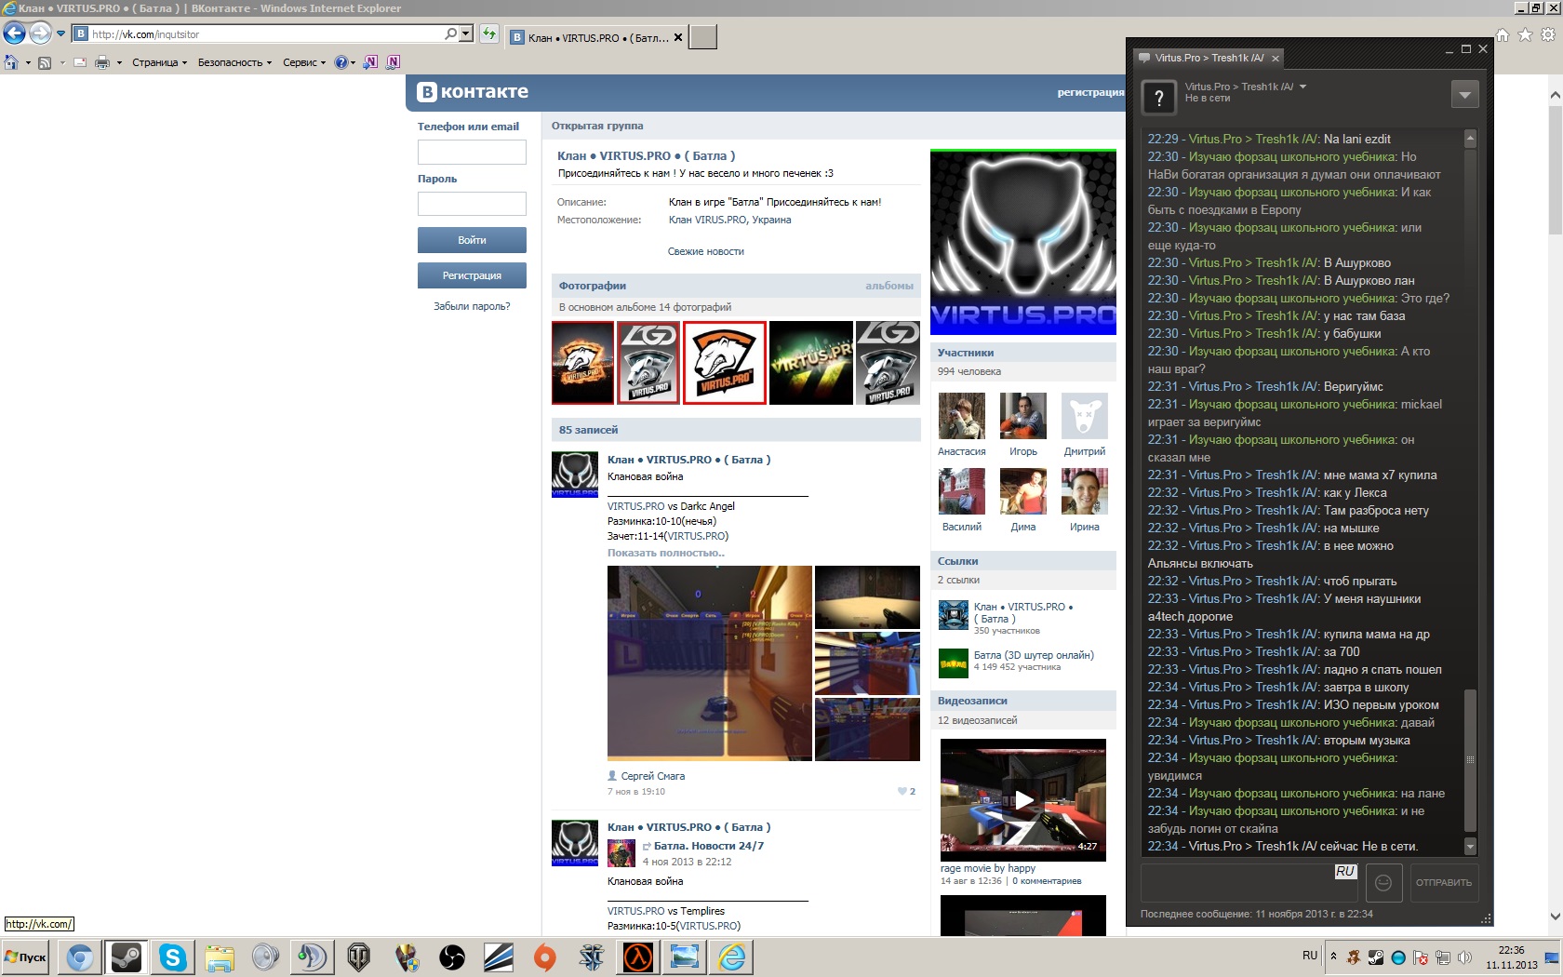1563x977 pixels.
Task: Open Windows Explorer folder in taskbar
Action: pyautogui.click(x=220, y=957)
